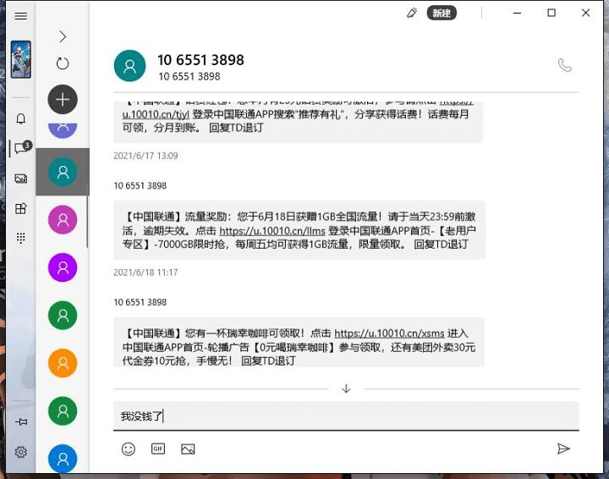Maximize the window

[551, 13]
